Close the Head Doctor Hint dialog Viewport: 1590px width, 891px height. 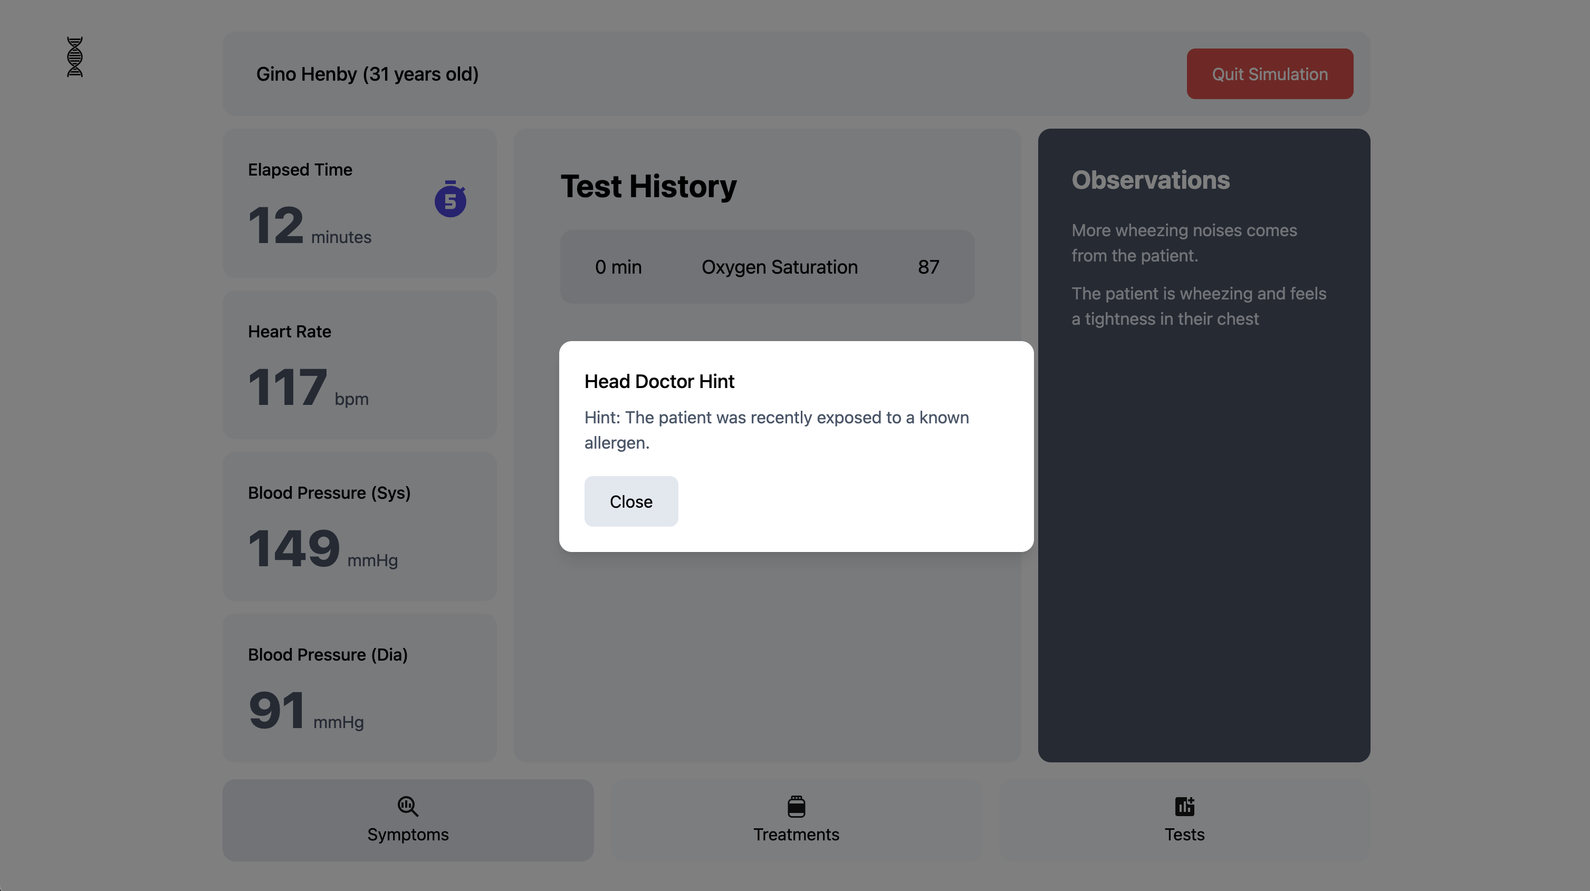coord(631,501)
